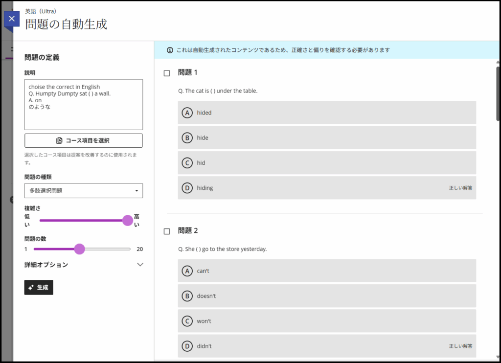This screenshot has width=501, height=363.
Task: Click the Select course items (コース項目を選択) button
Action: (x=84, y=140)
